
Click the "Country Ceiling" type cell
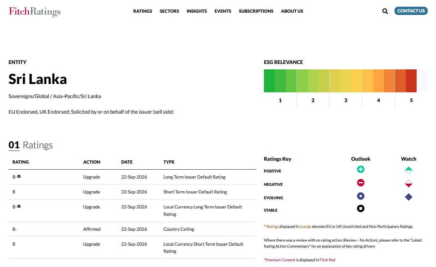click(x=179, y=229)
